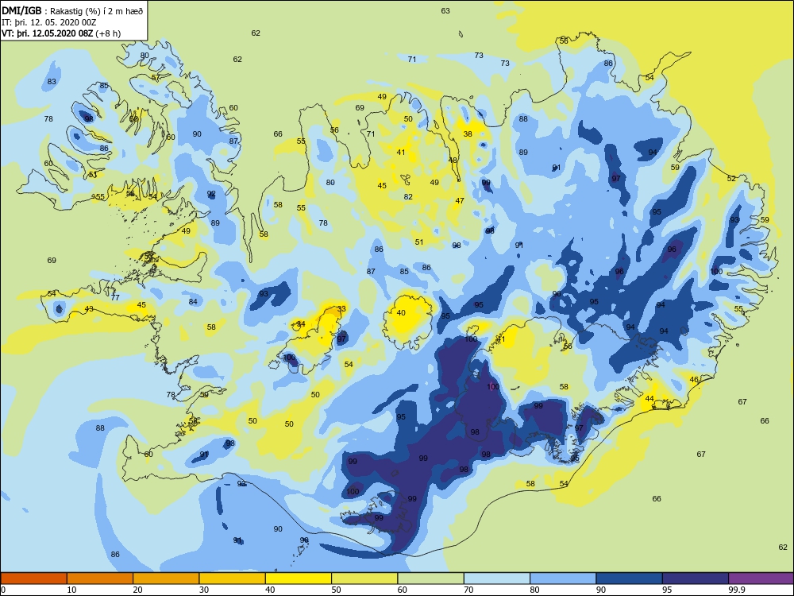The image size is (794, 596).
Task: Select the map value 47 in the north
Action: [460, 201]
